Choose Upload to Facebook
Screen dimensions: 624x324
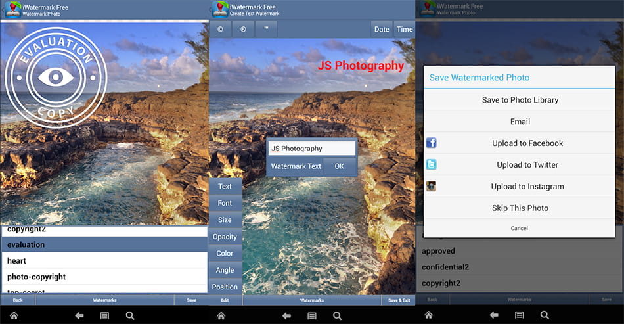click(x=520, y=143)
